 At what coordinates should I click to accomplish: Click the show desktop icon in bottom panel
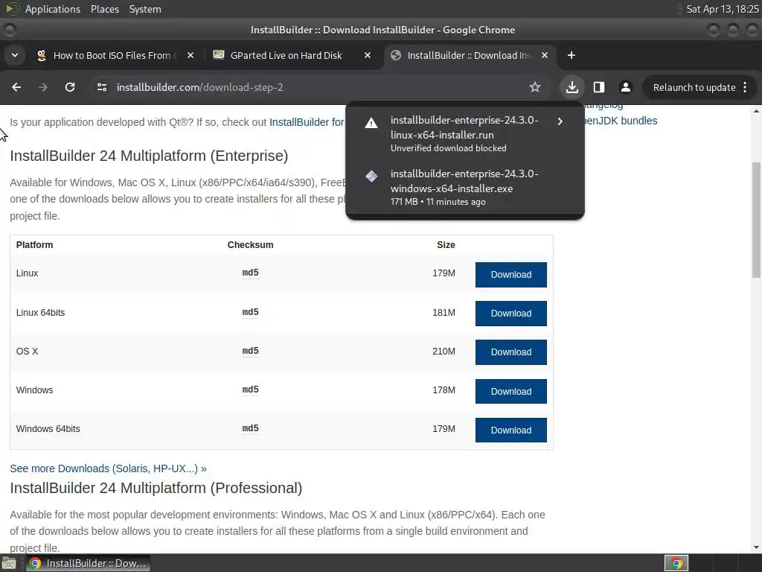click(9, 563)
